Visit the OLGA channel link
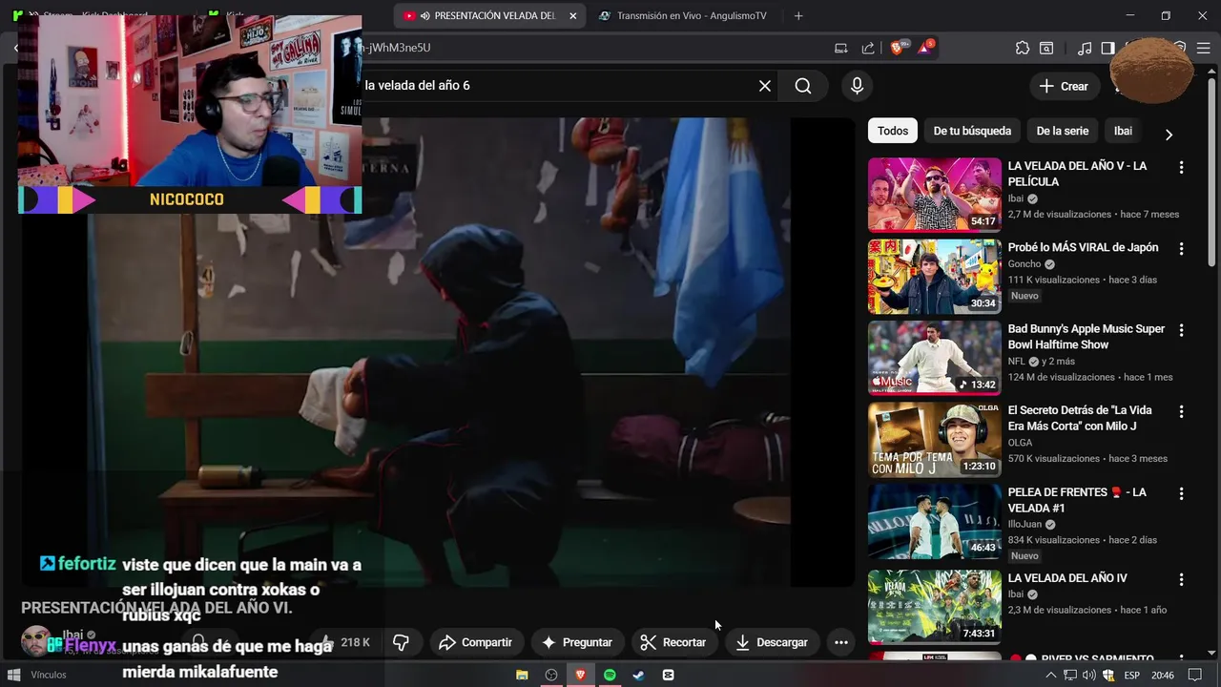The width and height of the screenshot is (1221, 687). 1021,443
